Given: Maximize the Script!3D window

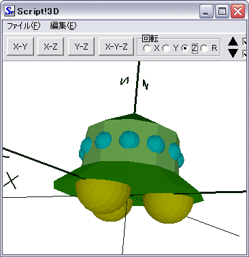Looking at the screenshot, I should pos(222,11).
